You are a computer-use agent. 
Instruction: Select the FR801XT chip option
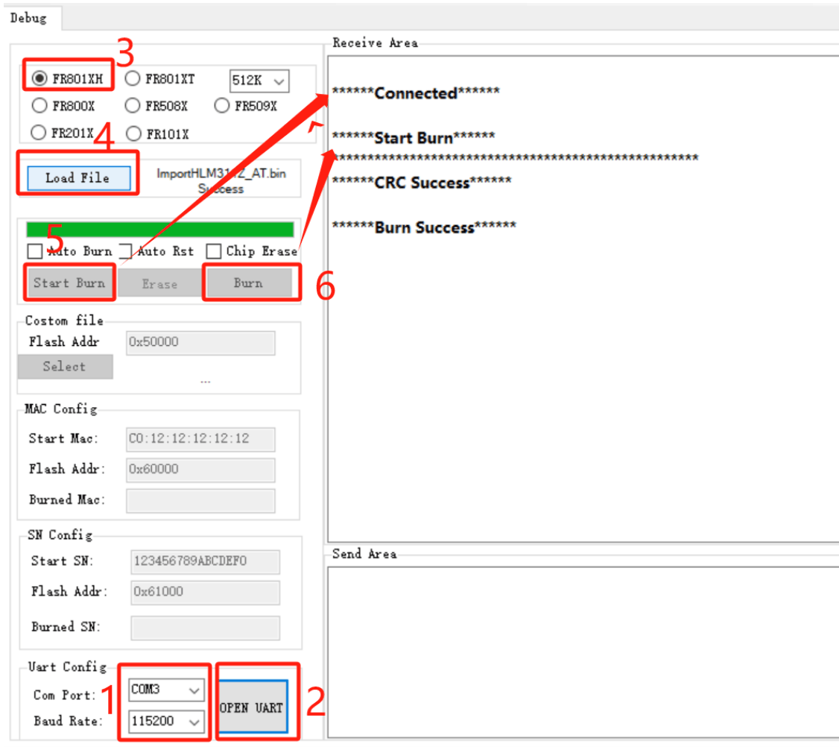pyautogui.click(x=133, y=79)
